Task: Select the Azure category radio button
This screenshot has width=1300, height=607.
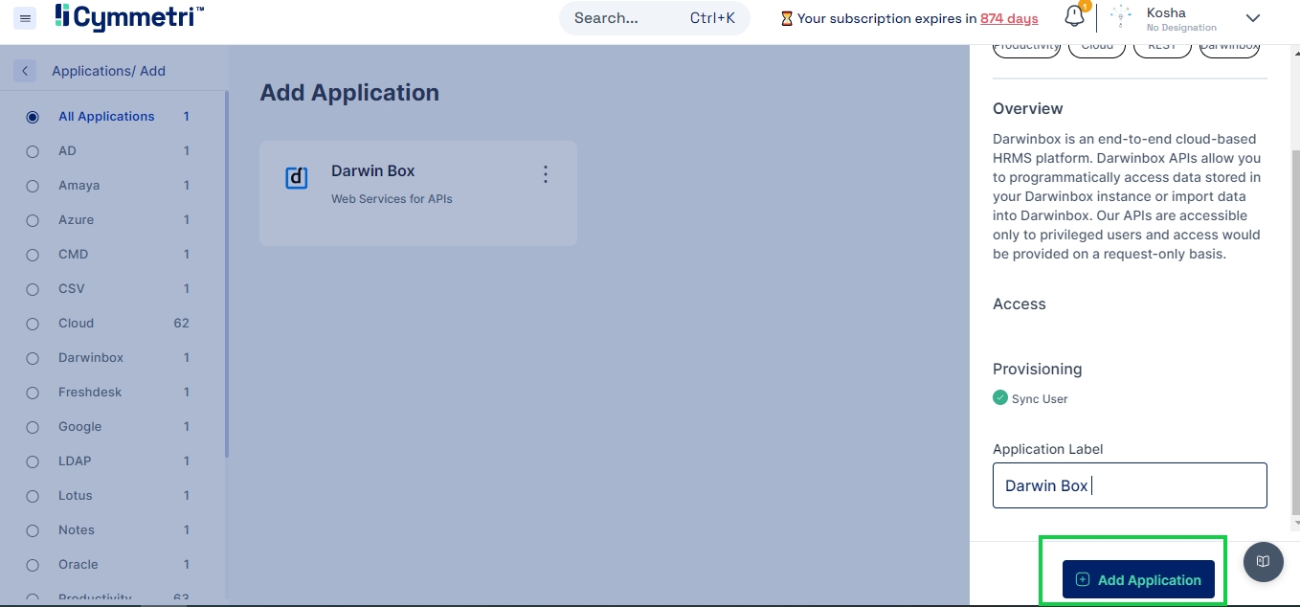Action: point(33,220)
